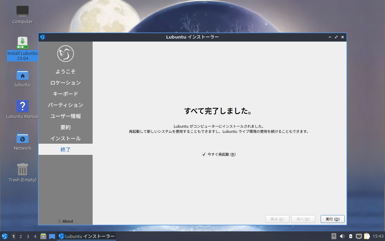Click the すべて完了しました。 heading
Screen dimensions: 385x241
click(218, 111)
